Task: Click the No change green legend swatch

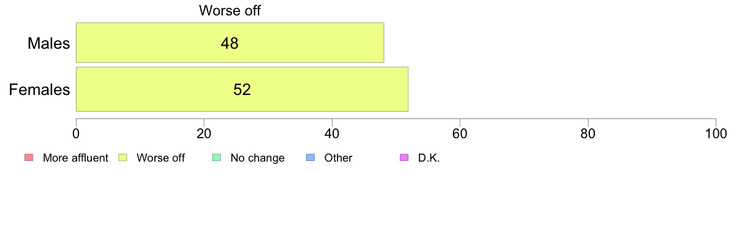Action: [217, 158]
